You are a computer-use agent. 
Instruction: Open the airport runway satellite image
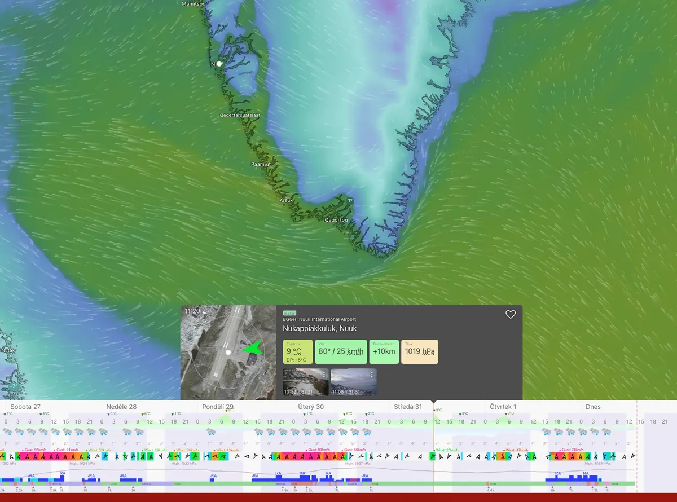228,353
